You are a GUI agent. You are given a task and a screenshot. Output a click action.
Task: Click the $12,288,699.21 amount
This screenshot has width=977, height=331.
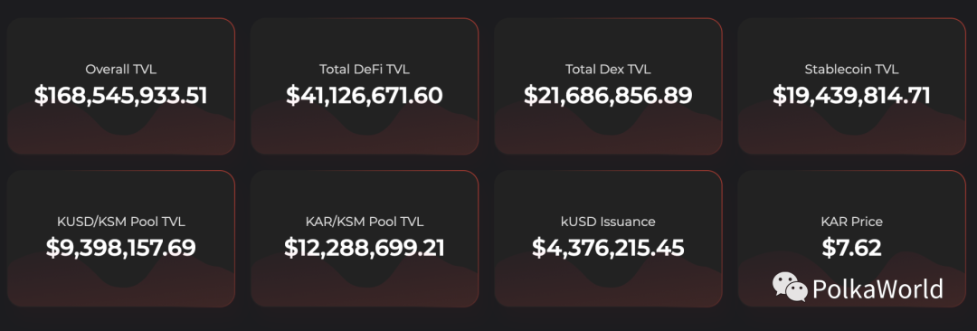pyautogui.click(x=365, y=248)
